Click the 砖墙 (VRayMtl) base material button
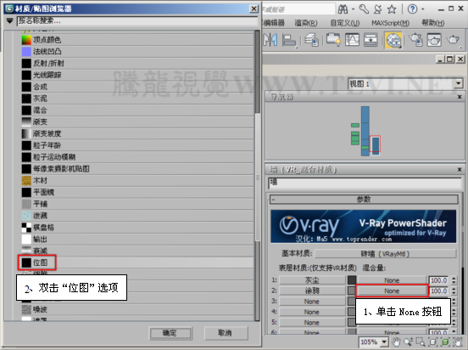 tap(385, 254)
